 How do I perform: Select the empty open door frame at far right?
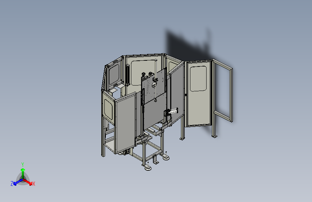(x=222, y=90)
